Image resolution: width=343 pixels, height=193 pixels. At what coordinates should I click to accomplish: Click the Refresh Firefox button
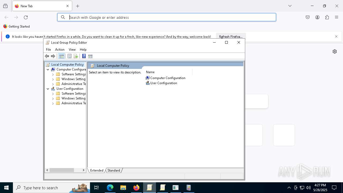[x=231, y=37]
